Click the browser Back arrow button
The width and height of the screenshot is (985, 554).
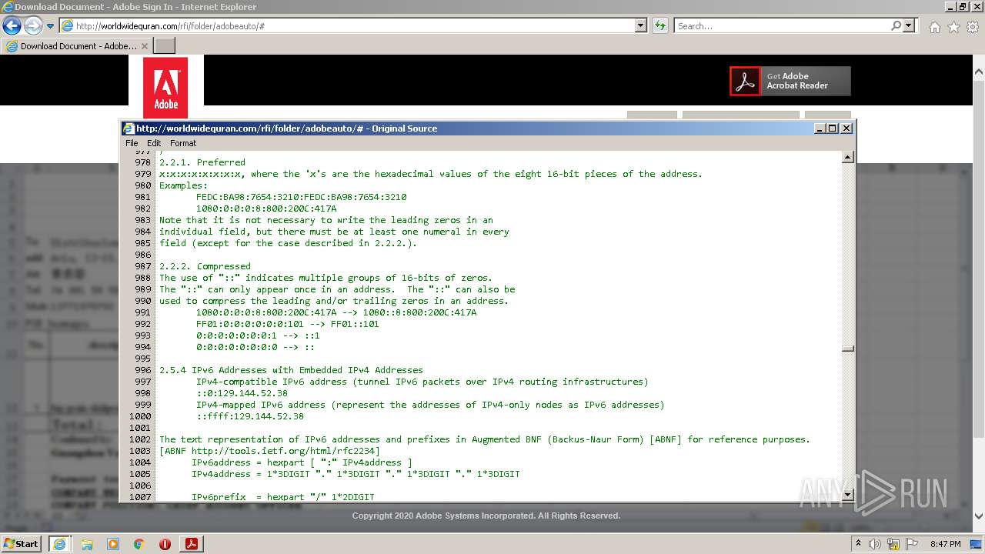click(x=12, y=25)
